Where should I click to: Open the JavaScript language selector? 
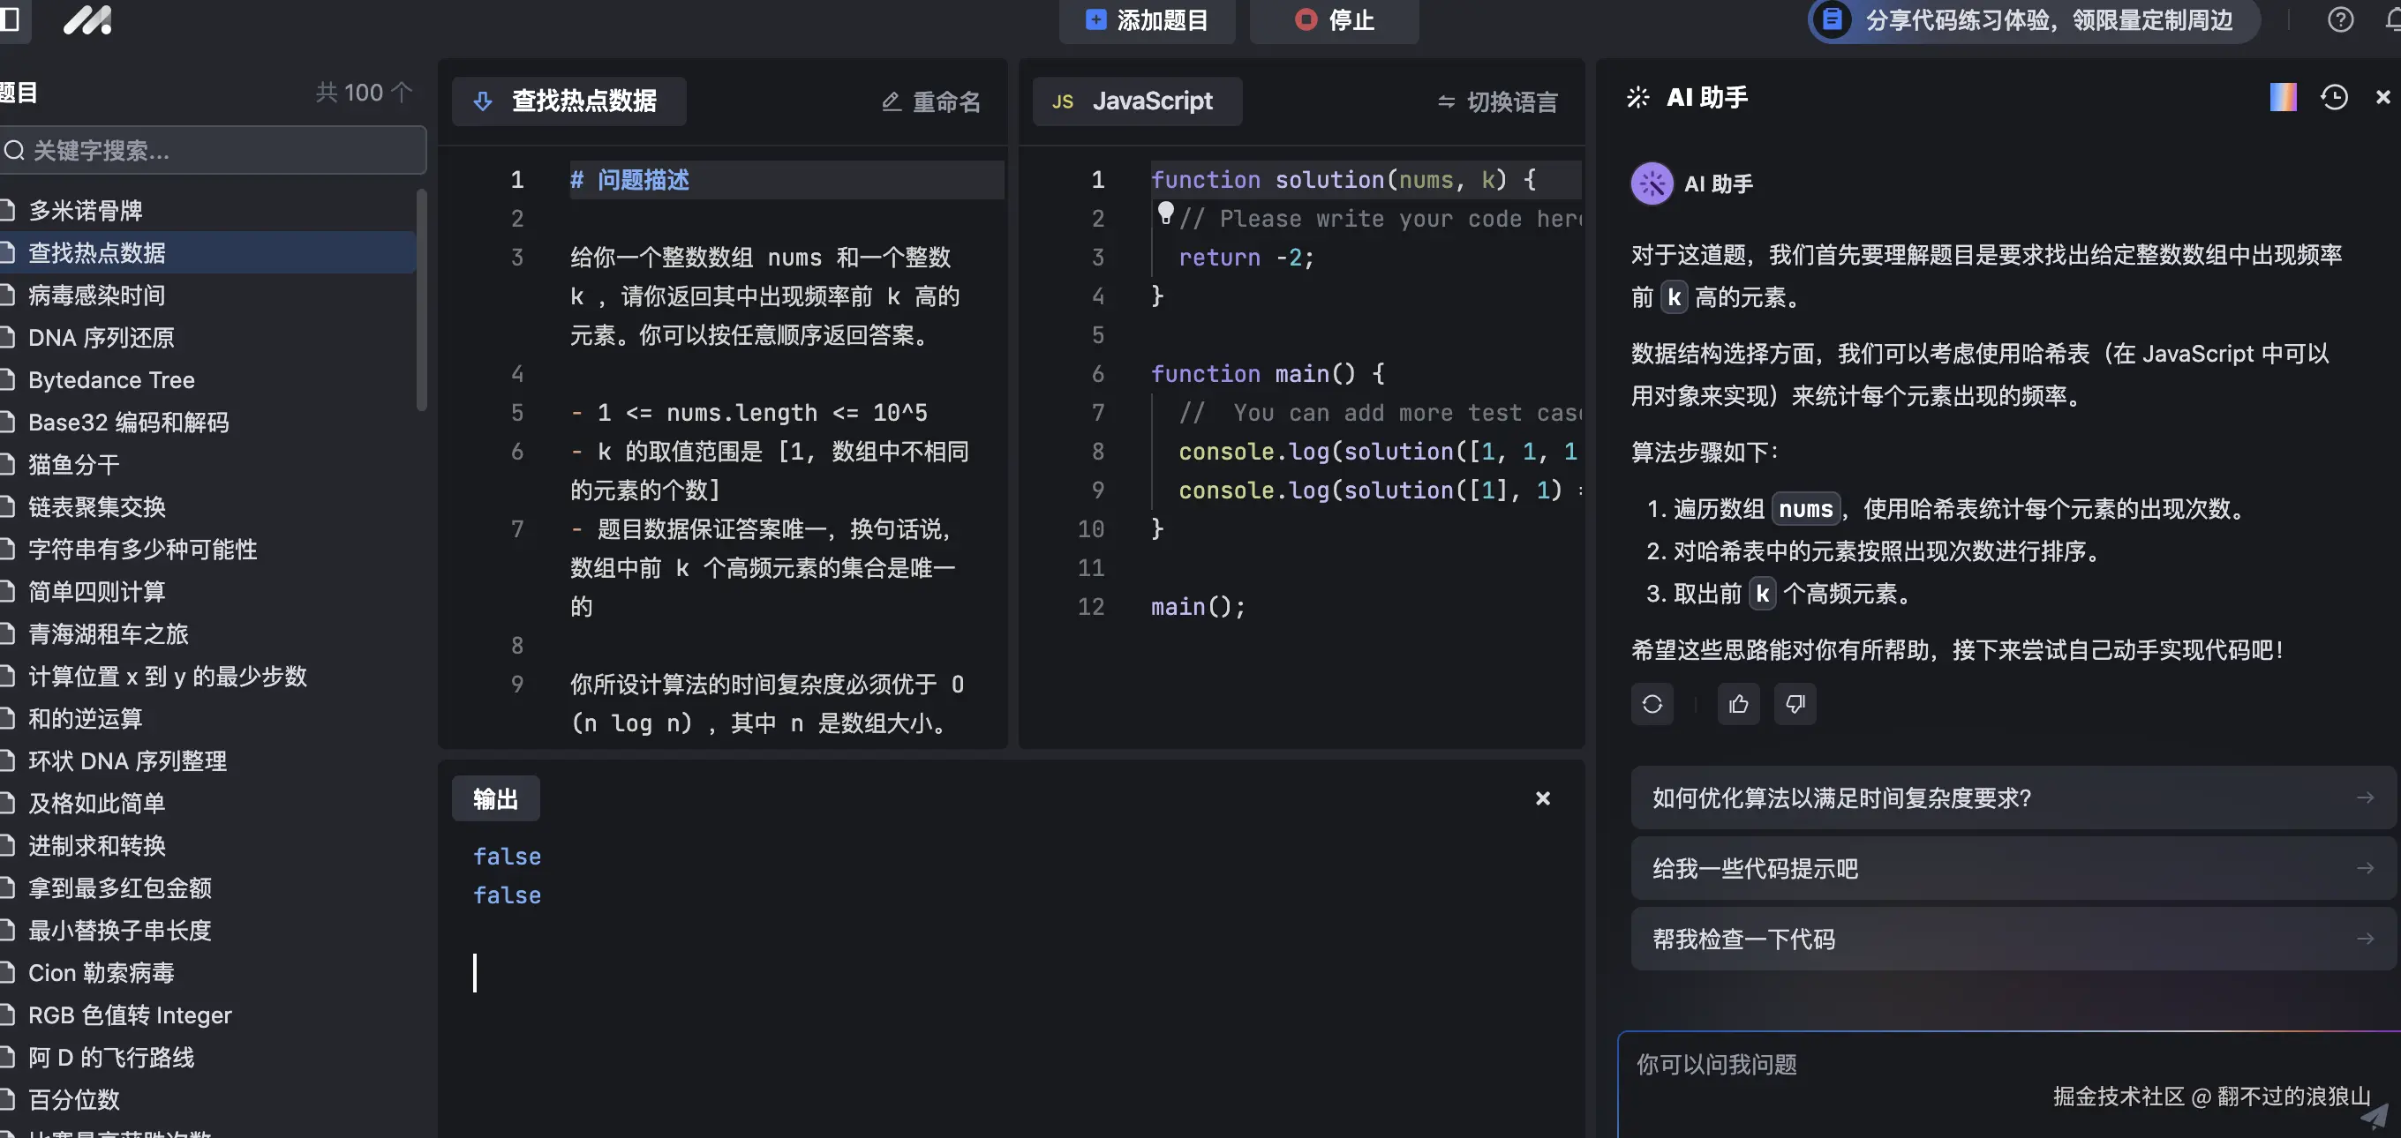coord(1137,101)
